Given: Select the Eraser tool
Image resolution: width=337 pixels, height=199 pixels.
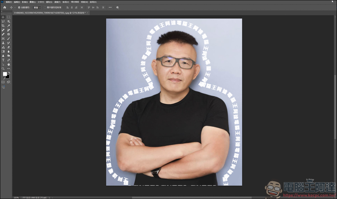Looking at the screenshot, I should pos(9,47).
